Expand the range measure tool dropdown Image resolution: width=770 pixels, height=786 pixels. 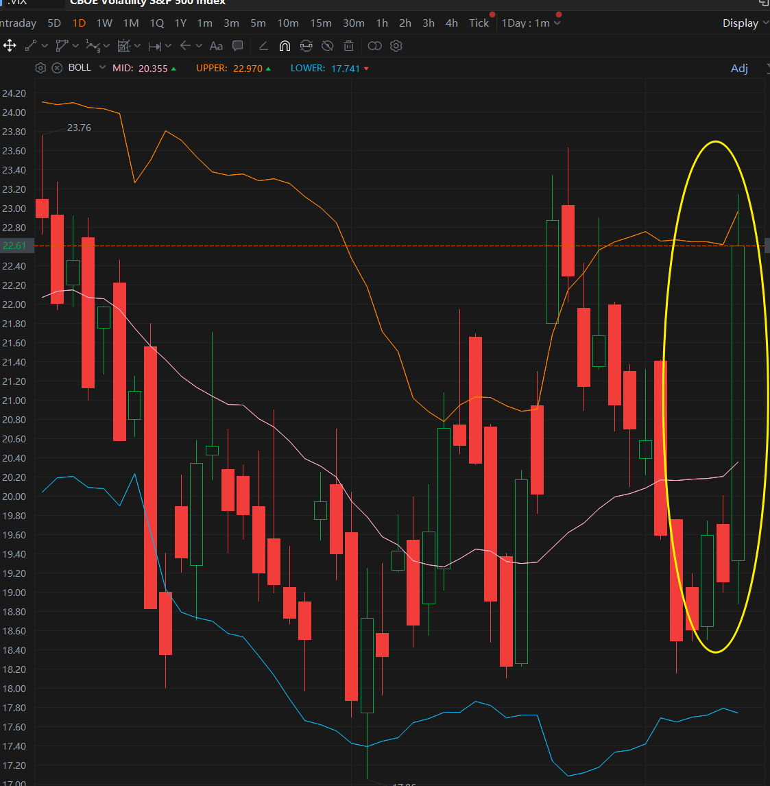coord(168,46)
